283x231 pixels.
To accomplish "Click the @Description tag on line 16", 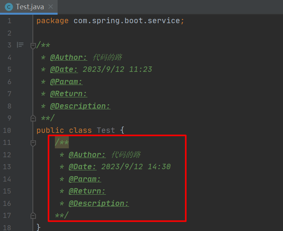I will pos(99,204).
